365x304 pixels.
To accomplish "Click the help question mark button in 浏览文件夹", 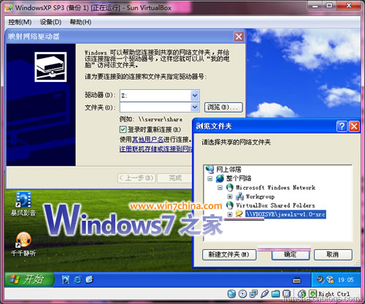I will coord(342,126).
